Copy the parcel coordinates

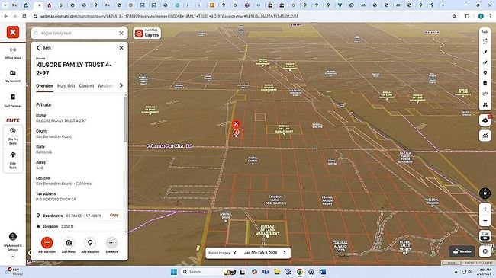coord(114,215)
